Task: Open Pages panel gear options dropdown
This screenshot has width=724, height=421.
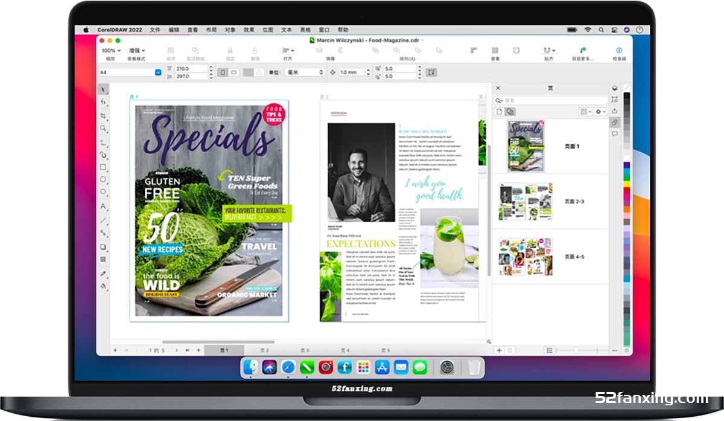Action: pos(600,112)
